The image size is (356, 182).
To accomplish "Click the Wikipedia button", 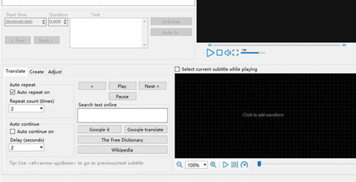I will pyautogui.click(x=122, y=150).
